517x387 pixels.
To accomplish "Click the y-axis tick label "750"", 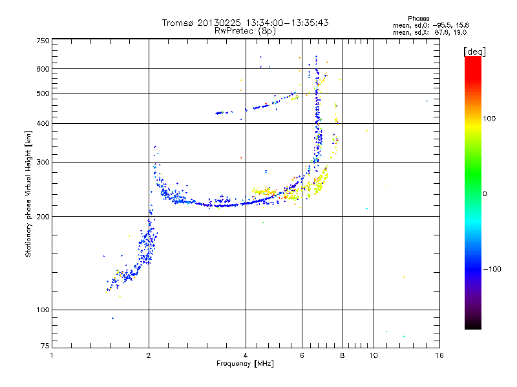I will click(43, 41).
